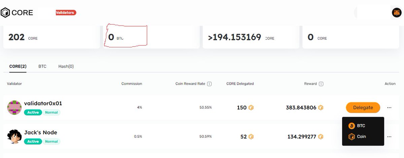Click the Action column header
Image resolution: width=404 pixels, height=158 pixels.
coord(390,84)
